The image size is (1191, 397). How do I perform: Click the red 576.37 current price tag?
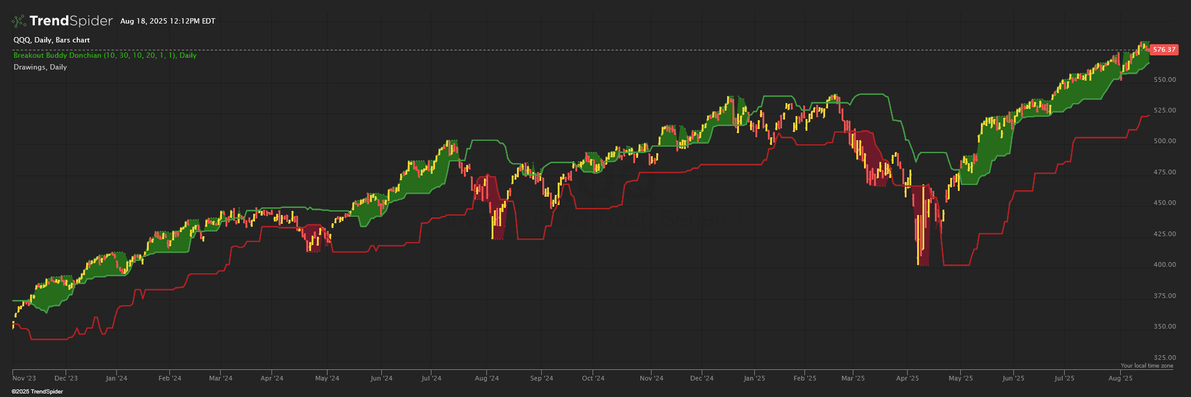coord(1164,50)
